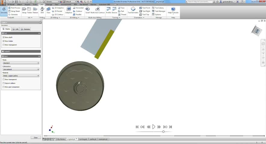Select Parallel 3D milling

77,15
